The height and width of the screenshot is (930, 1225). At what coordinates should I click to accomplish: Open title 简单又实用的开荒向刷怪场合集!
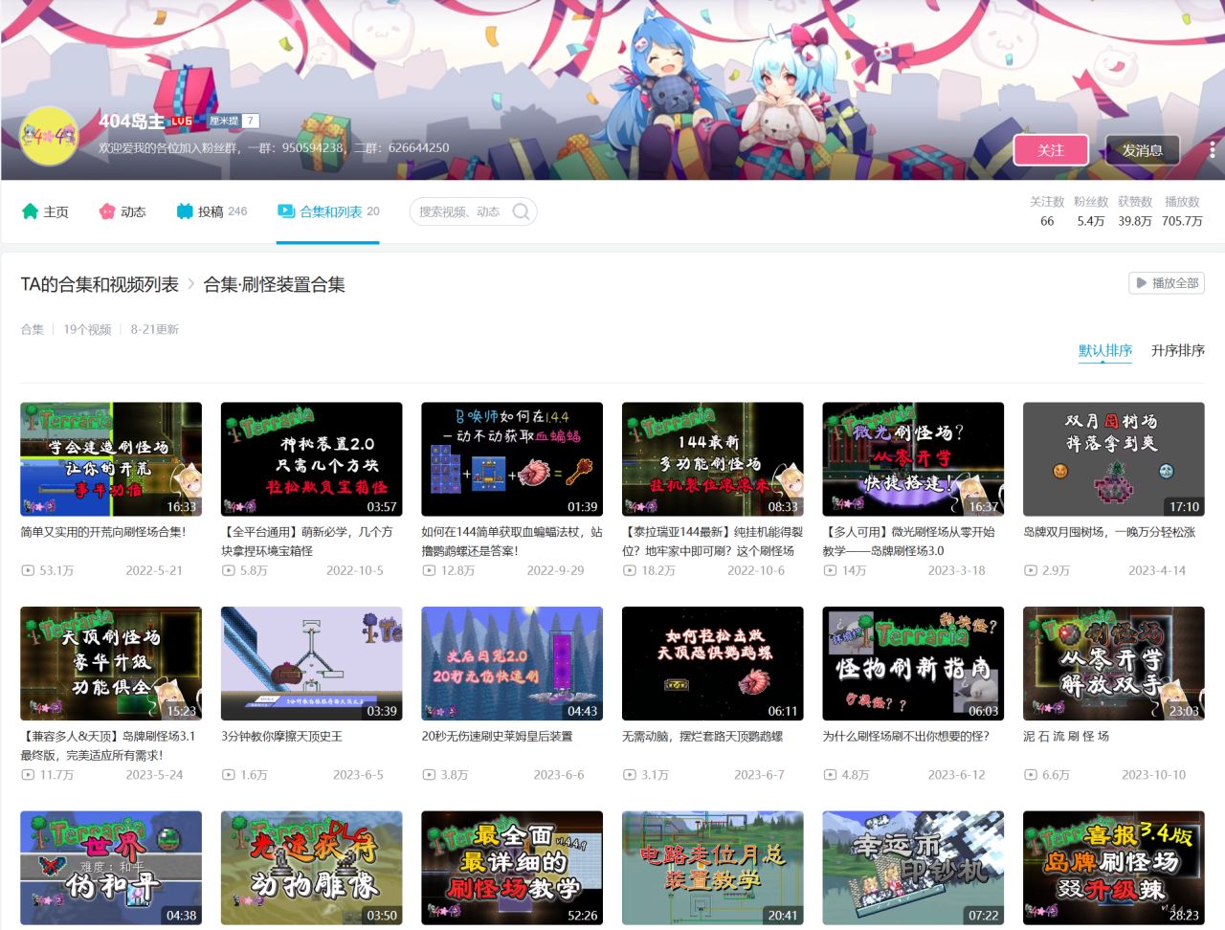point(103,532)
